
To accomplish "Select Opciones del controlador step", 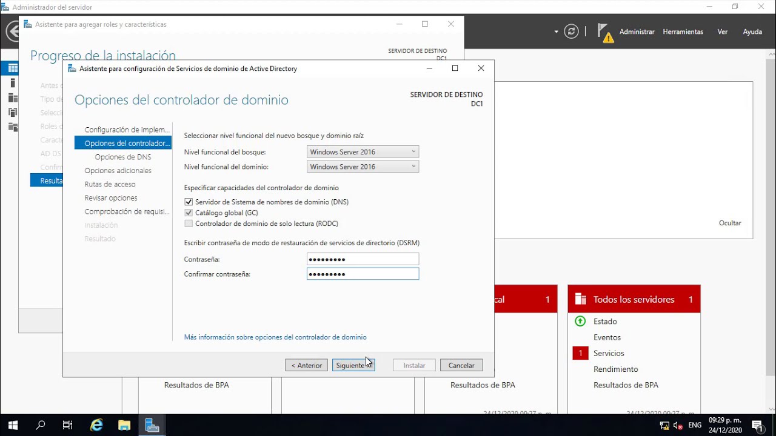I will [x=123, y=144].
